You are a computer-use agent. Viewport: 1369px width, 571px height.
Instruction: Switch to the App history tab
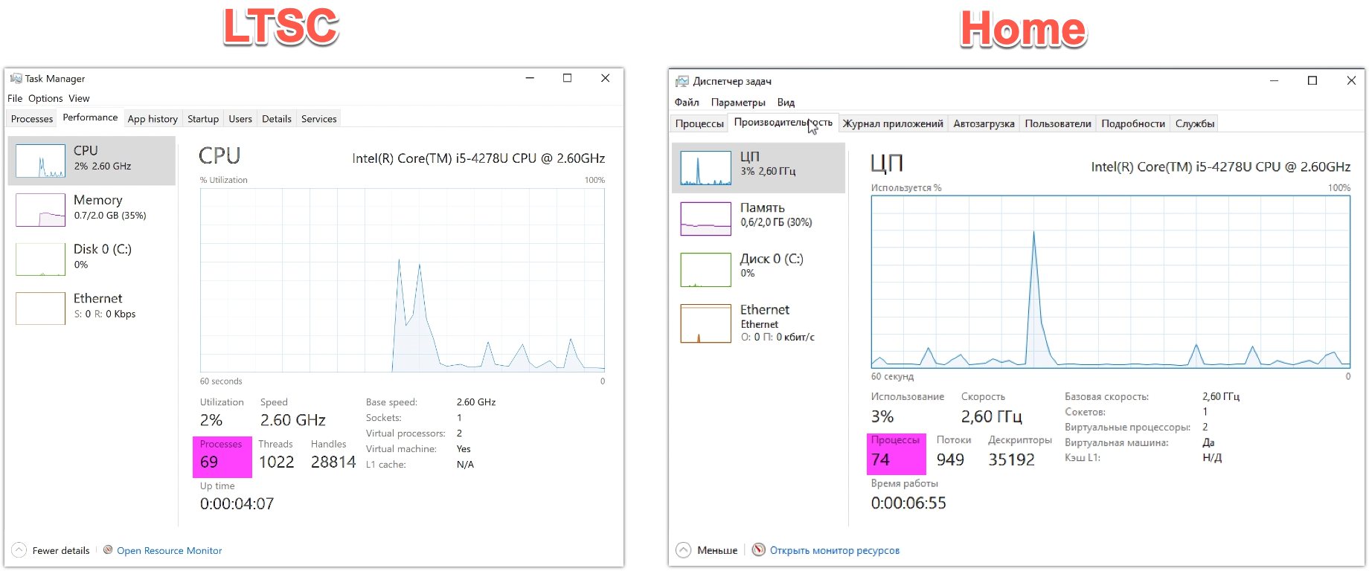pyautogui.click(x=153, y=119)
